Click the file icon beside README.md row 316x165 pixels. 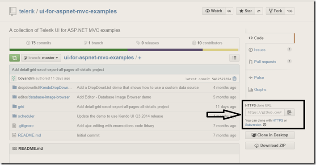click(x=14, y=135)
